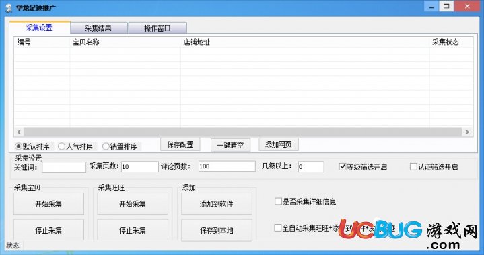Open the 操作窗口 tab
The image size is (484, 255).
click(x=158, y=28)
